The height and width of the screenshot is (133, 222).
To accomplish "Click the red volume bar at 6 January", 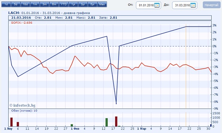I will point(18,124).
